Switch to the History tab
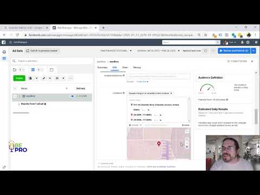Image resolution: width=260 pixels, height=195 pixels. pos(137,67)
